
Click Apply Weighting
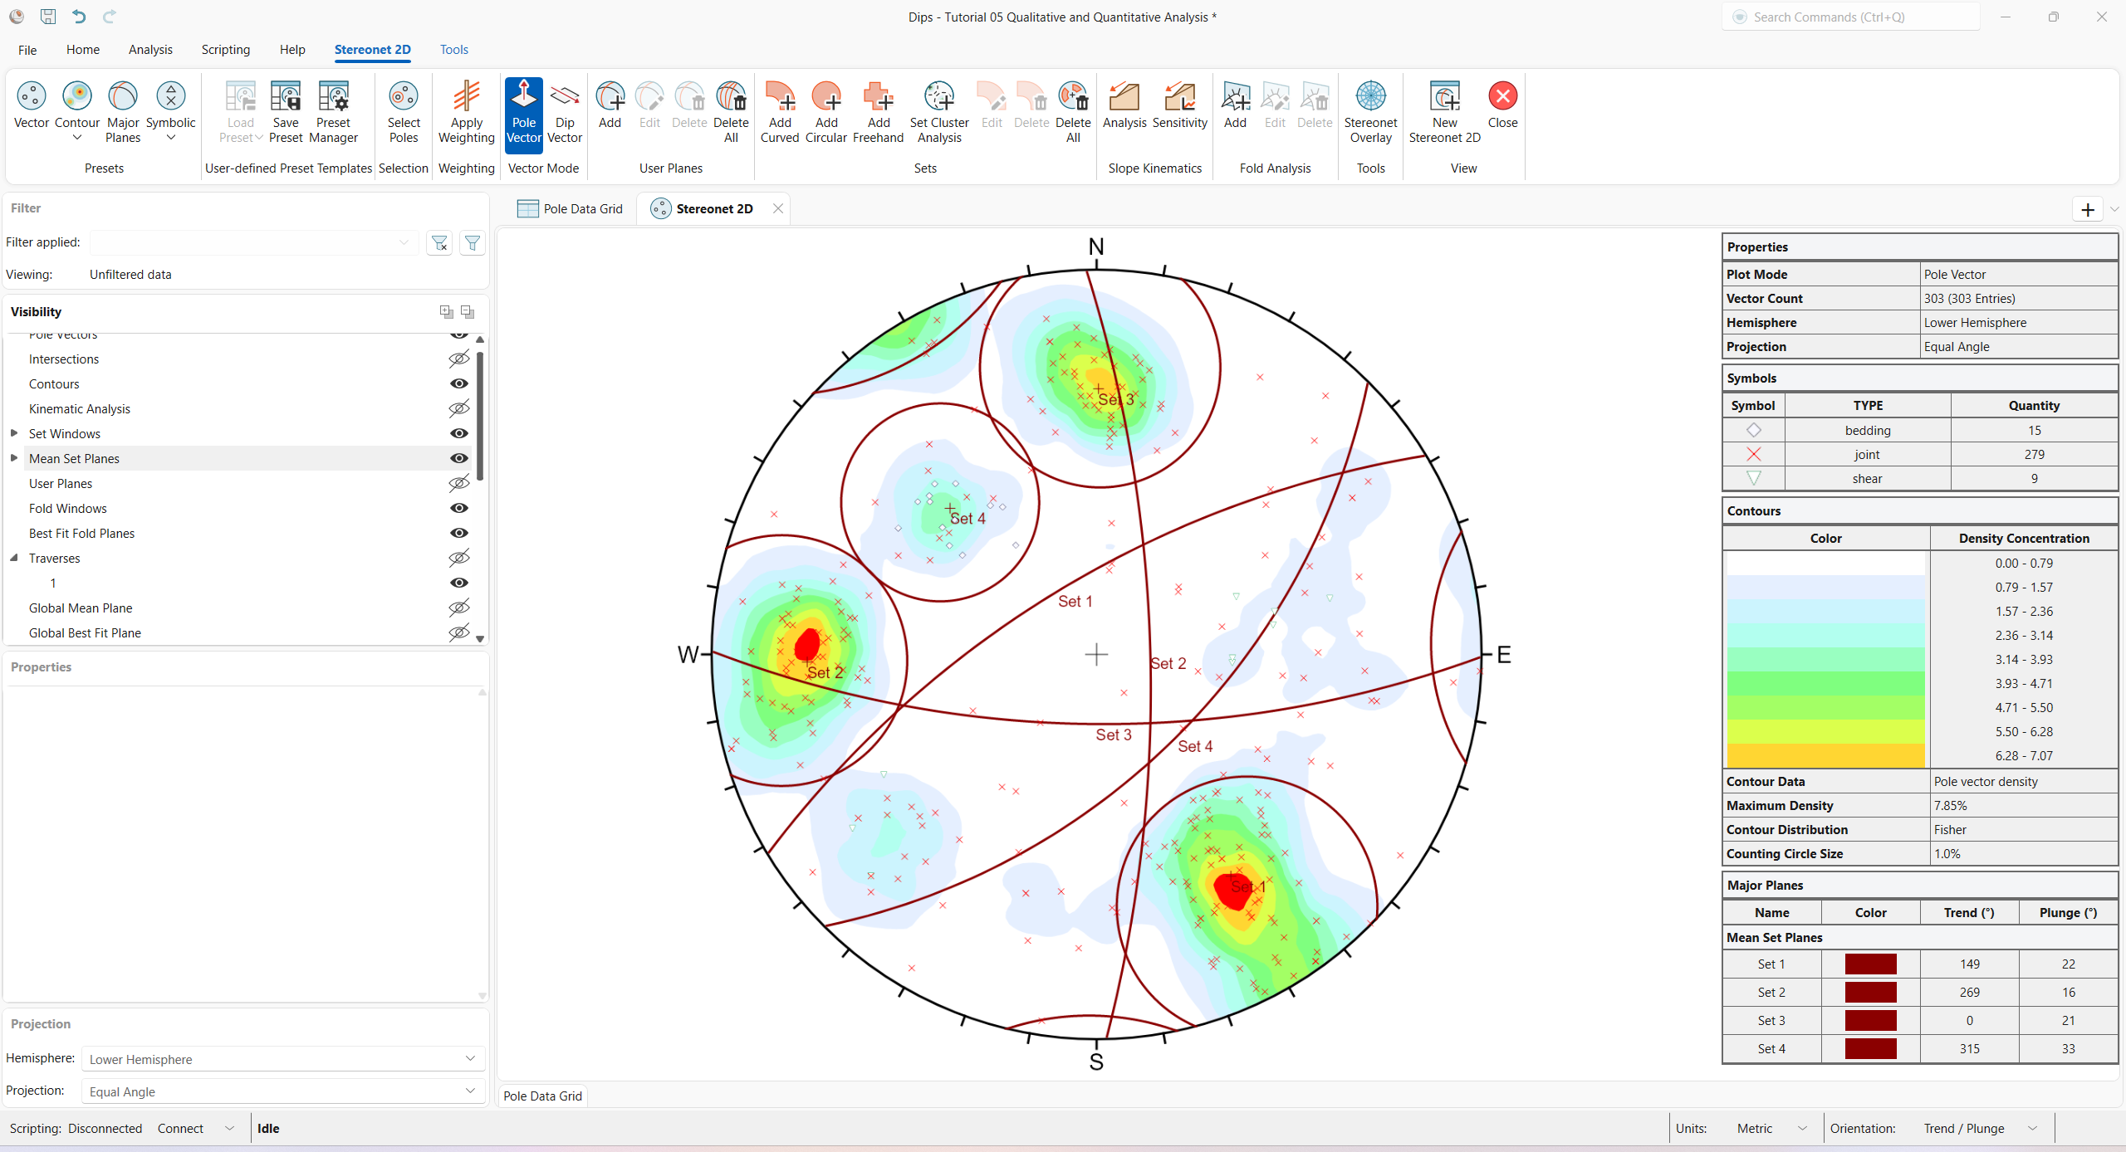[x=466, y=112]
